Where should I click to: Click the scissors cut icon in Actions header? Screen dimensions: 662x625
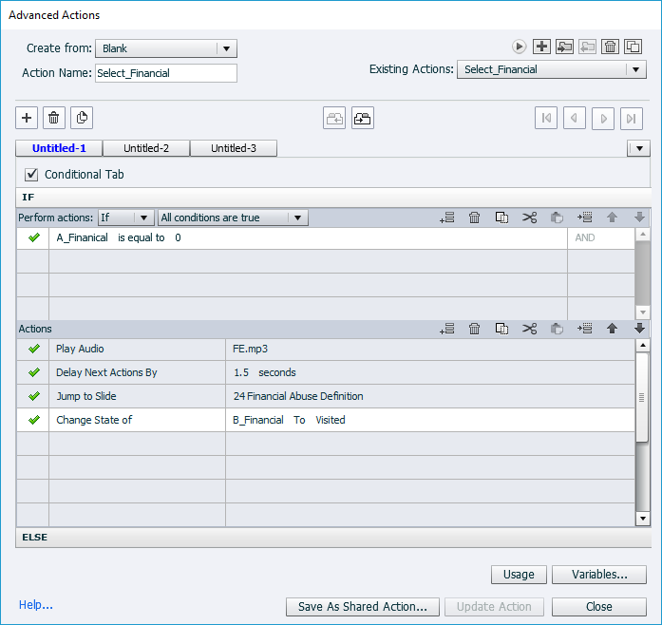[529, 329]
